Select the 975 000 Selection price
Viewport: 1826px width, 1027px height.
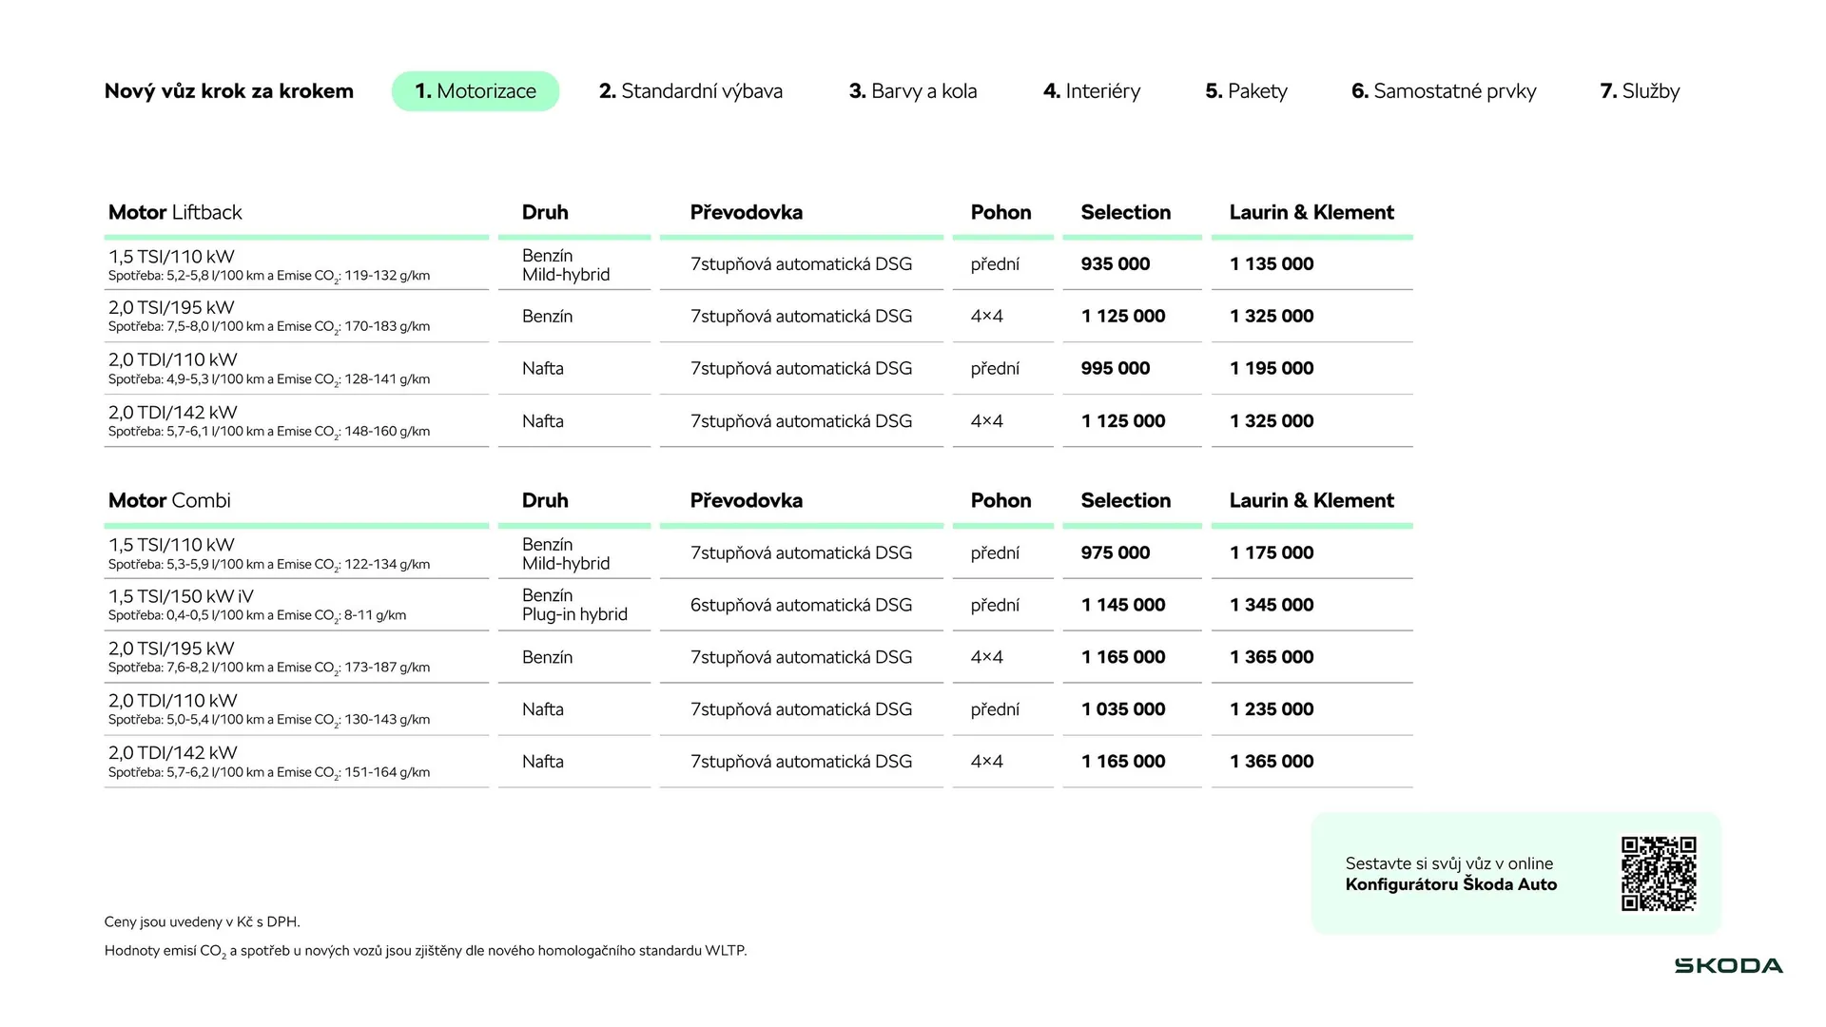coord(1116,552)
